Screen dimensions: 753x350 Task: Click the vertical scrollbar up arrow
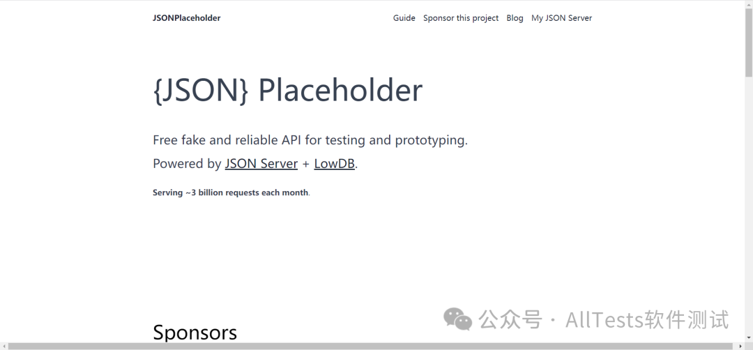pyautogui.click(x=749, y=3)
